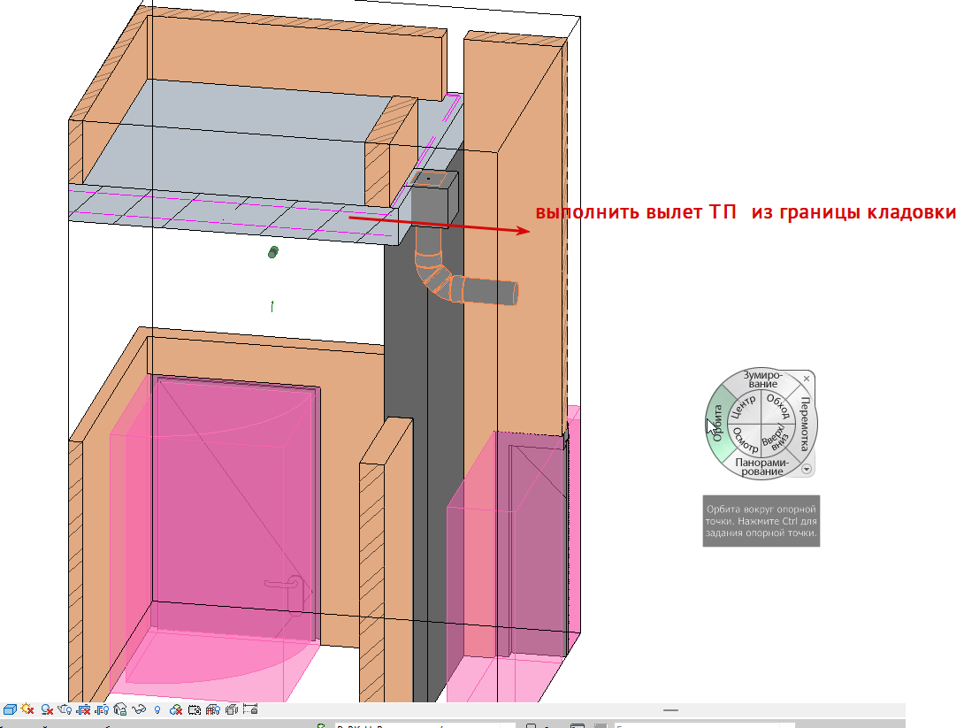The width and height of the screenshot is (964, 728).
Task: Open the navigation wheel menu arrow
Action: [807, 469]
